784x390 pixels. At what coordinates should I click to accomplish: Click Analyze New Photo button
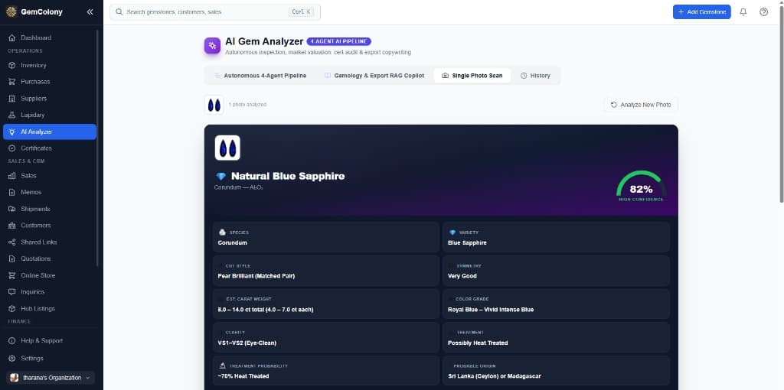(641, 105)
